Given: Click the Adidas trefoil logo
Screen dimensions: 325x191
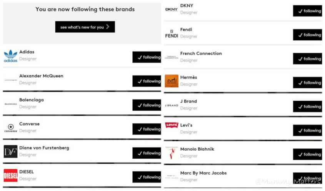Looking at the screenshot, I should coord(10,56).
